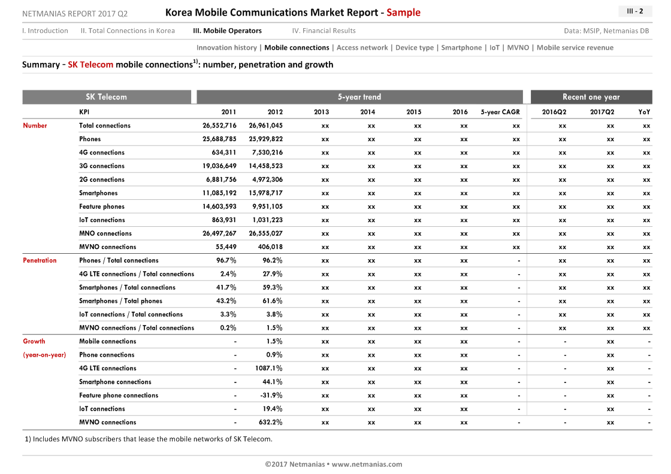Open the Innovation history subsection
The width and height of the screenshot is (671, 474).
226,48
